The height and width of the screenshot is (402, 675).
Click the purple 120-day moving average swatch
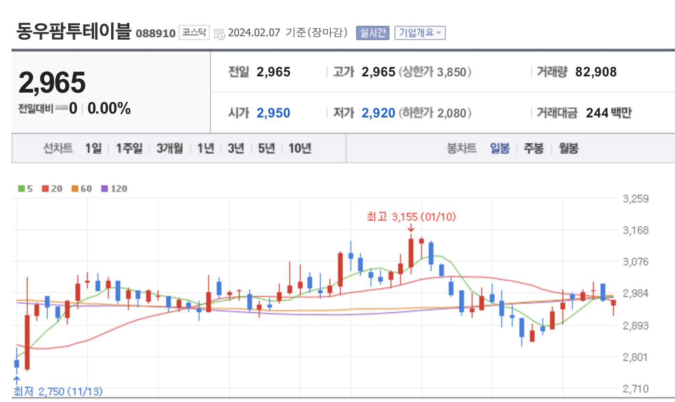coord(105,189)
